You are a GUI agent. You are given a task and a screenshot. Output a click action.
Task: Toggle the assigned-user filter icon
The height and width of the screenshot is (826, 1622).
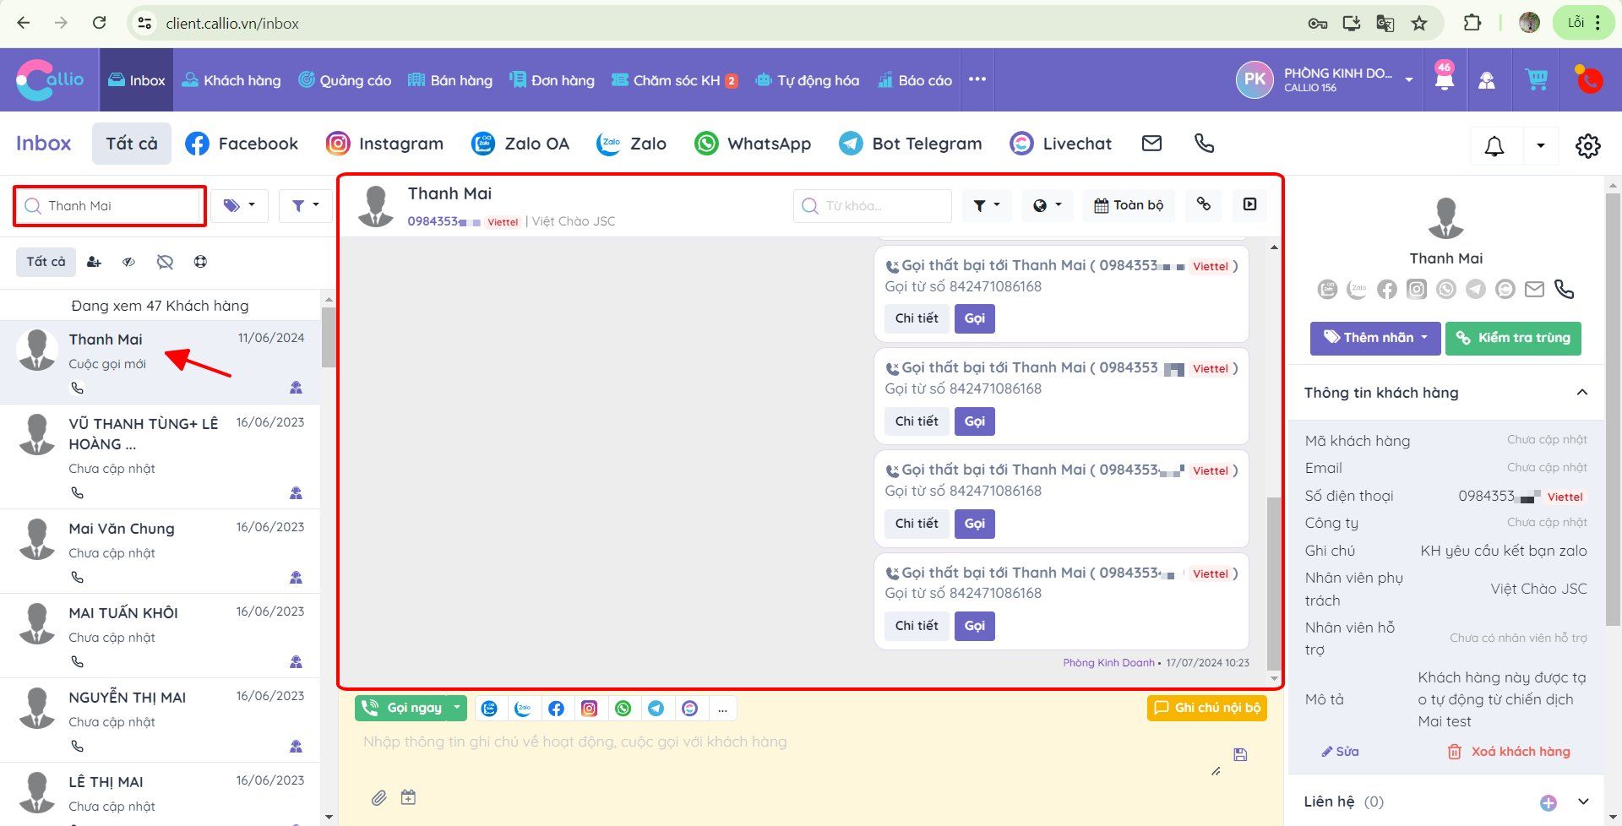point(94,262)
